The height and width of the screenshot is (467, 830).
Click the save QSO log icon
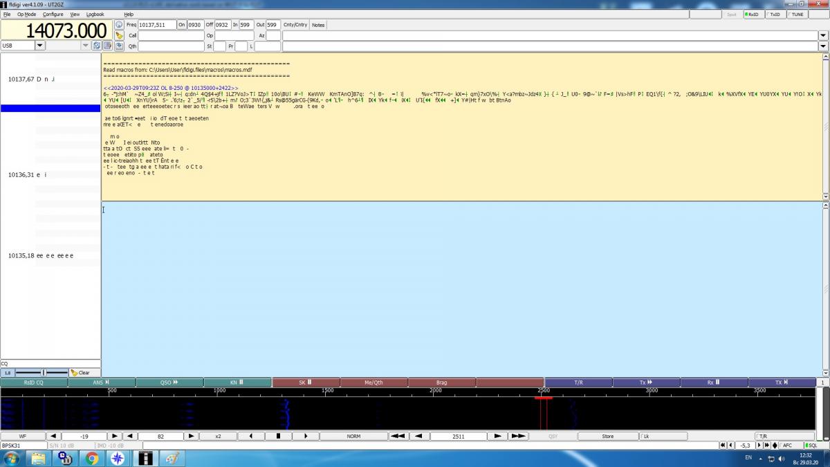(x=119, y=46)
